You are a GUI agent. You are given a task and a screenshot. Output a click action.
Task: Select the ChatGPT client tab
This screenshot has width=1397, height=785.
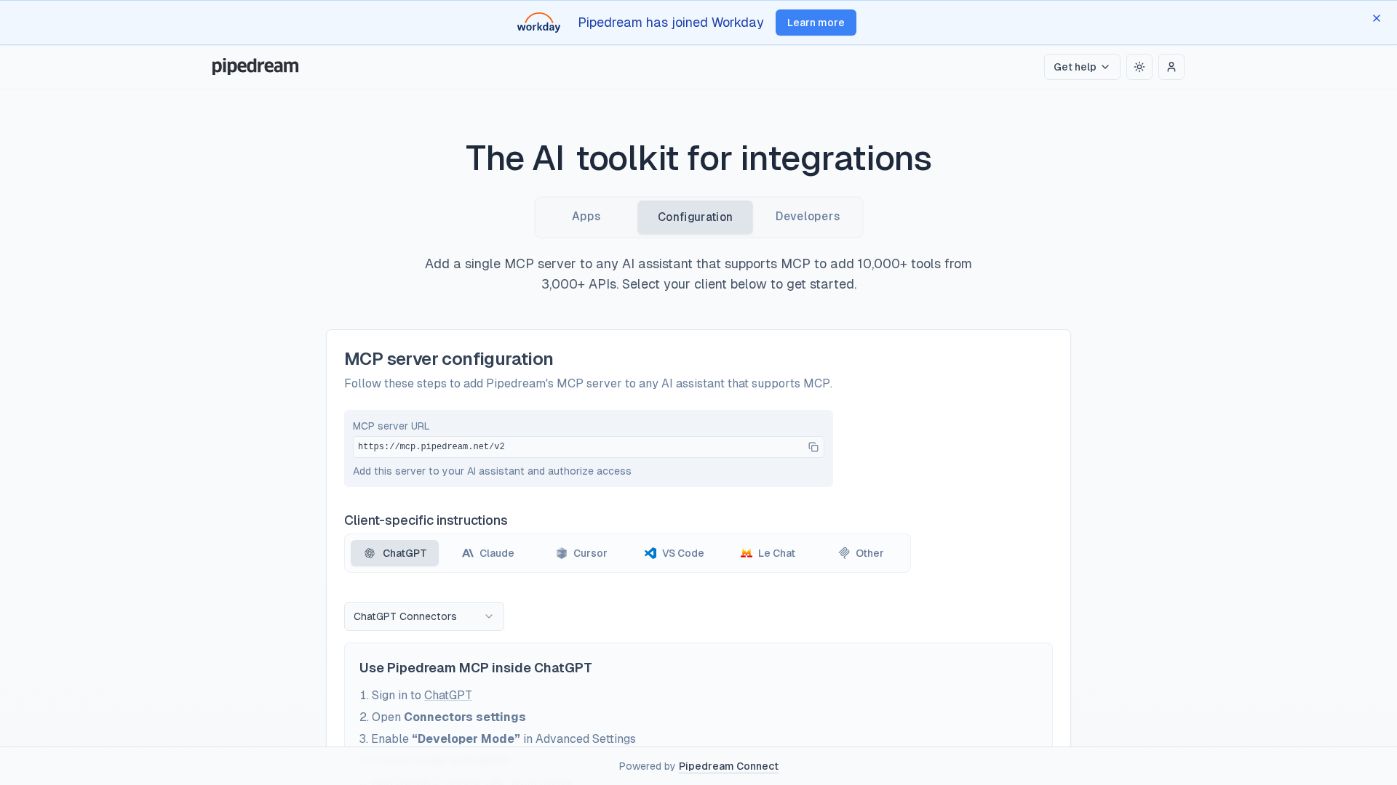click(x=394, y=553)
